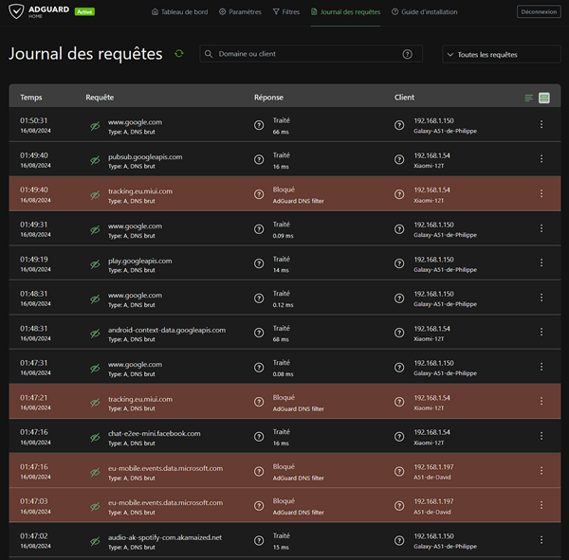The width and height of the screenshot is (569, 560).
Task: Toggle privacy icon for chat-e2ee-mini.facebook.com
Action: (x=95, y=438)
